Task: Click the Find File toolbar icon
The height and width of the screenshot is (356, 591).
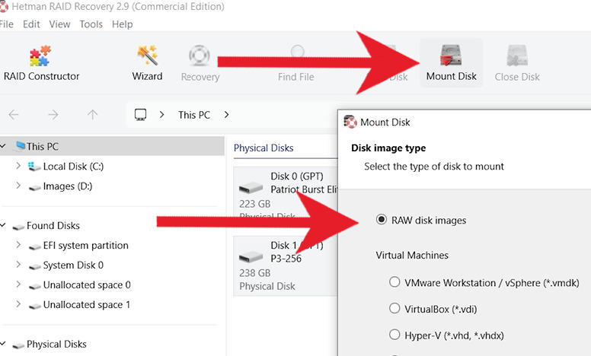Action: [x=297, y=52]
